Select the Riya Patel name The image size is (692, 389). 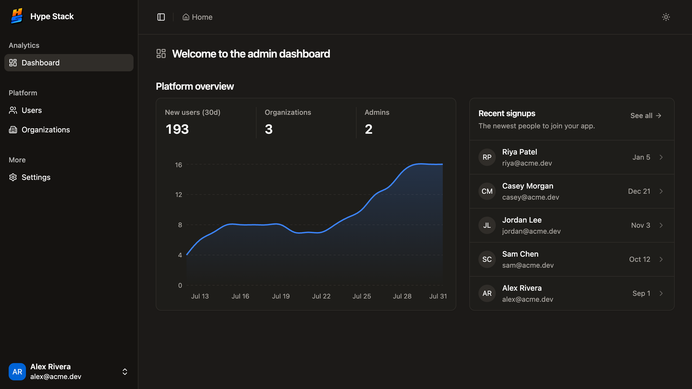click(520, 152)
